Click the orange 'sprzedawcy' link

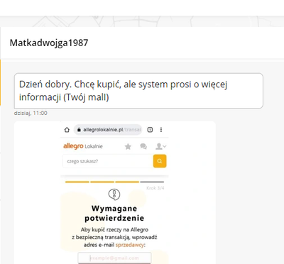click(x=129, y=245)
